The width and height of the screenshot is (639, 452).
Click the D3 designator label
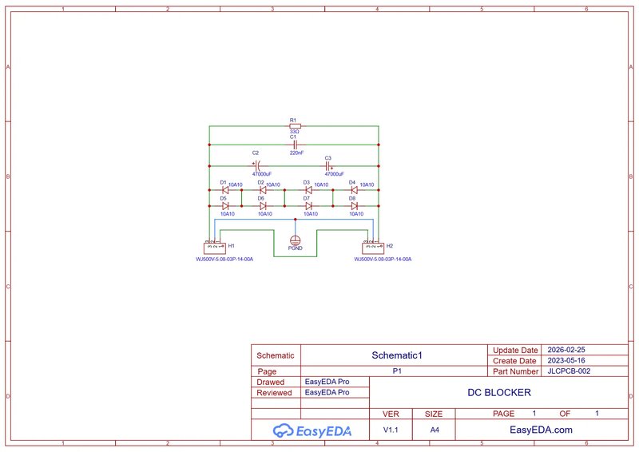click(x=307, y=183)
